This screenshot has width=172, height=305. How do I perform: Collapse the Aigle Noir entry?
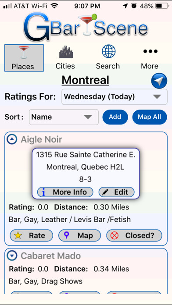12,139
